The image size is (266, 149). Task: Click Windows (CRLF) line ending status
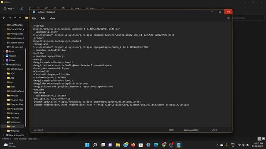tap(192, 130)
